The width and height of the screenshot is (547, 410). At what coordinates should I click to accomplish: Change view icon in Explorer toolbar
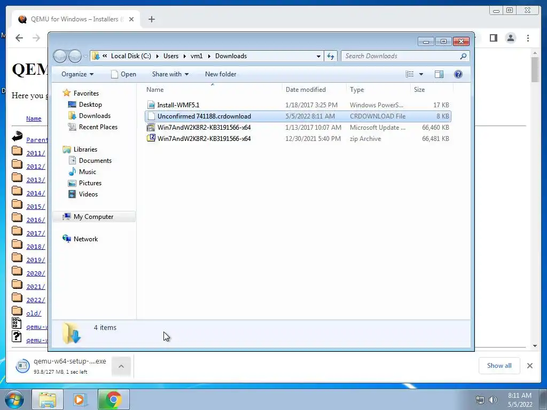coord(410,74)
